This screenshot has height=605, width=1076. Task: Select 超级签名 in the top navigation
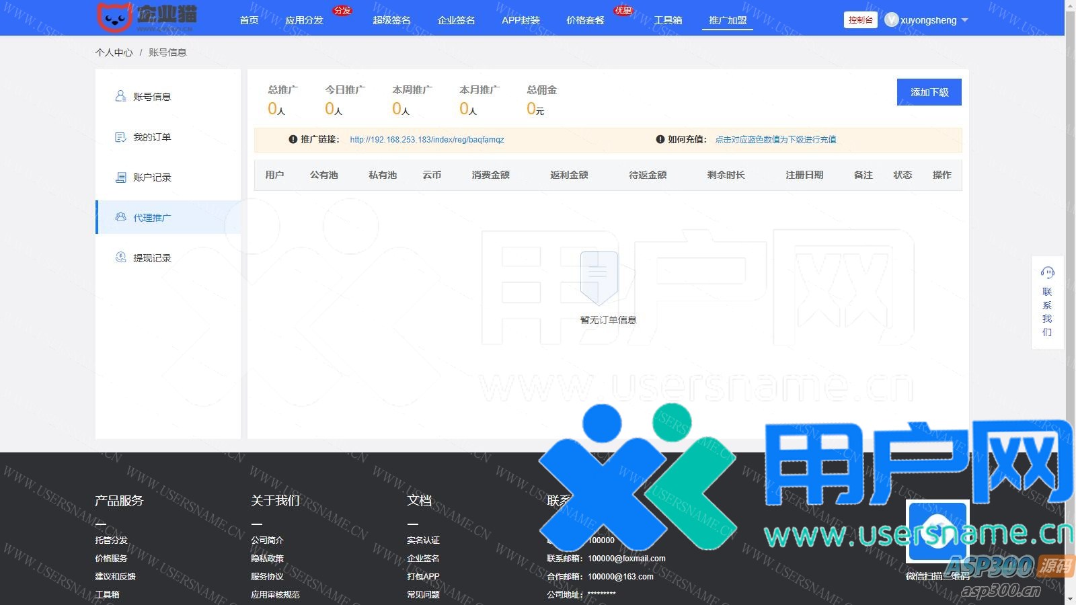click(x=391, y=20)
